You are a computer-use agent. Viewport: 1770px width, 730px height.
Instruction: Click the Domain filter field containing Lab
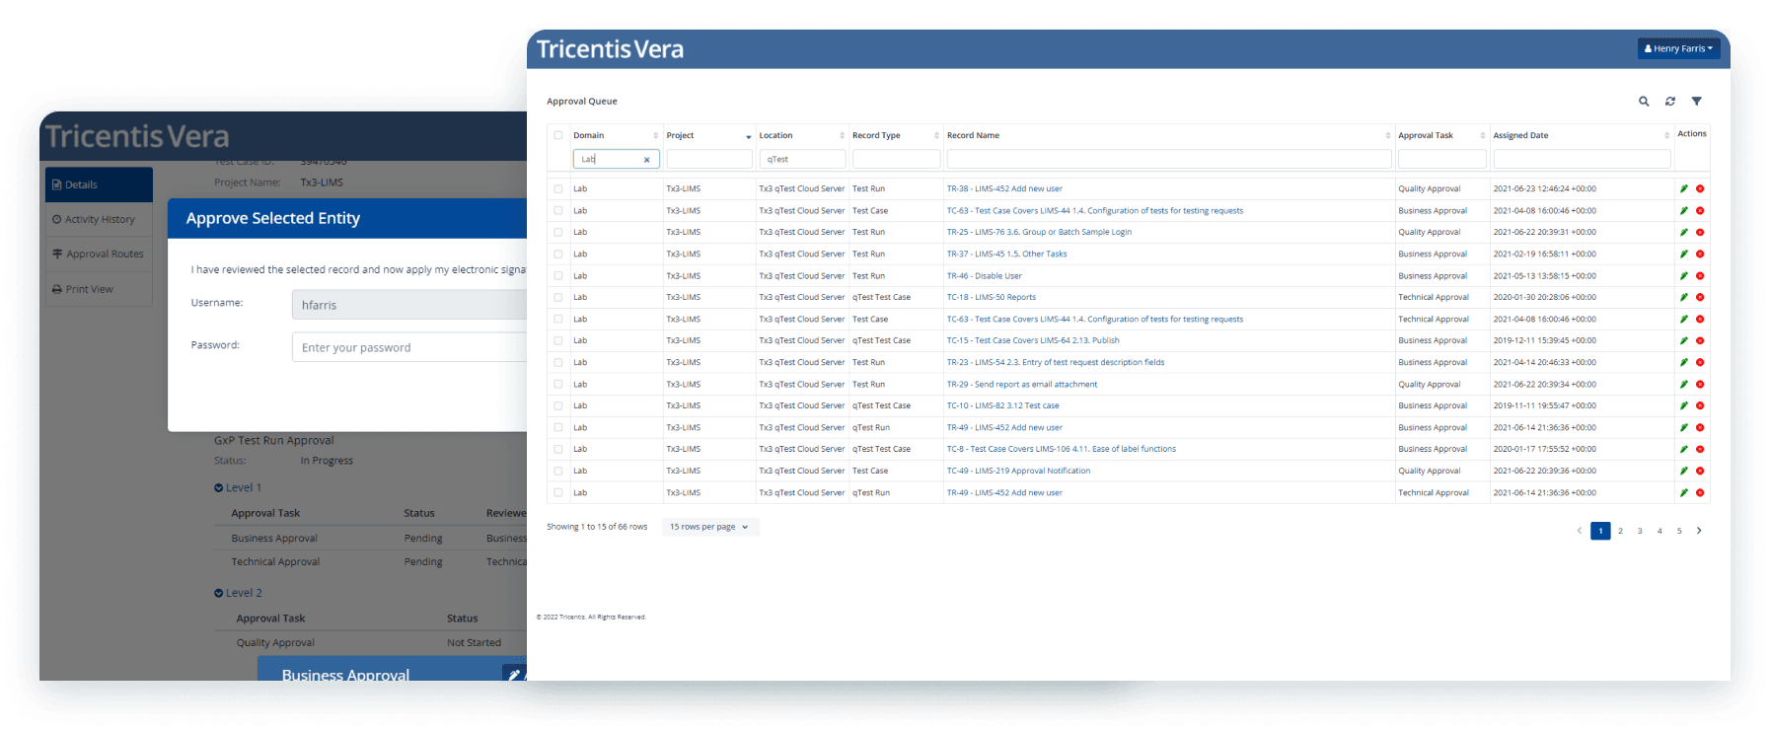click(617, 159)
